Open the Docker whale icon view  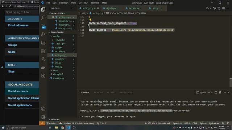pyautogui.click(x=43, y=68)
